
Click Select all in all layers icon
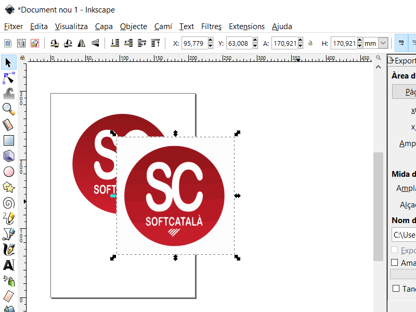(21, 43)
